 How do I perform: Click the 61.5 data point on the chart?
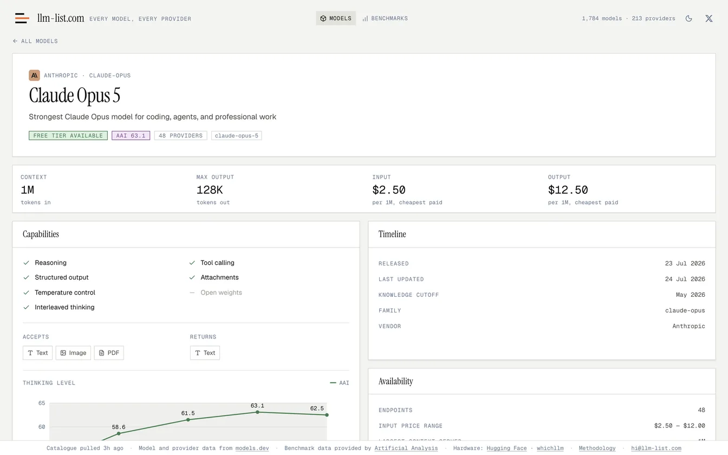tap(188, 420)
